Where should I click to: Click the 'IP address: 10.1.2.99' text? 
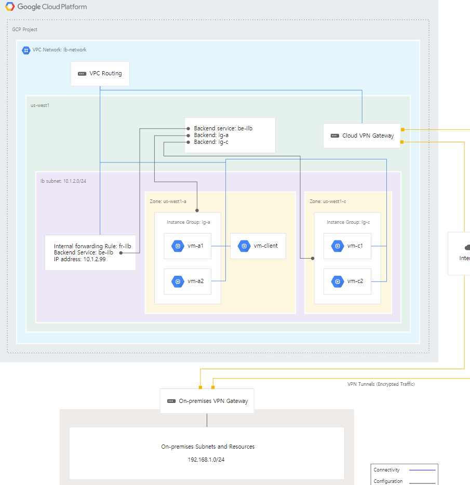pyautogui.click(x=79, y=259)
